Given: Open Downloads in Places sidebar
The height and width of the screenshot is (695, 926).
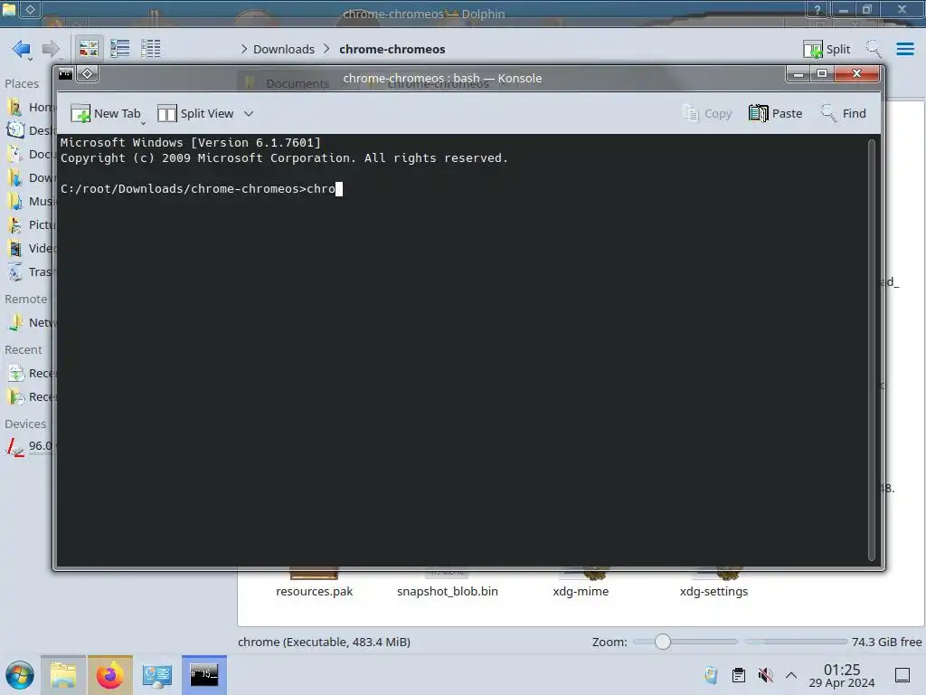Looking at the screenshot, I should [30, 178].
